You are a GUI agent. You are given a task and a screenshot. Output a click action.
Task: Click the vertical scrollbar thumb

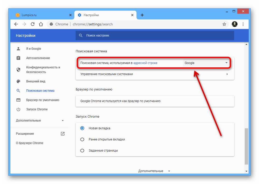coord(246,146)
